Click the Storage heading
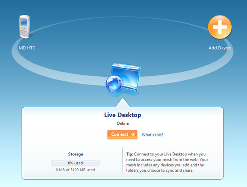 pos(75,154)
